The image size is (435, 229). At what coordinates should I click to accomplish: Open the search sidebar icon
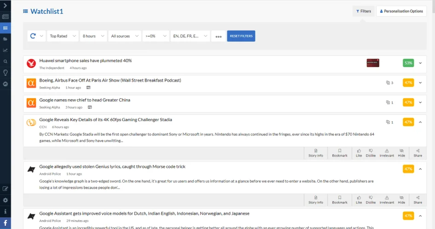[x=5, y=61]
